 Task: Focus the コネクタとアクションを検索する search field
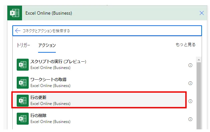107,31
